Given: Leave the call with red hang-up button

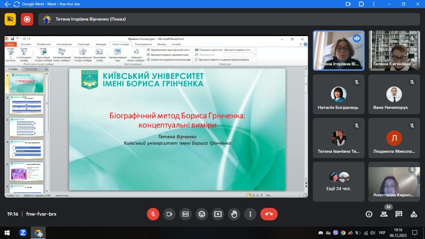Looking at the screenshot, I should point(269,214).
